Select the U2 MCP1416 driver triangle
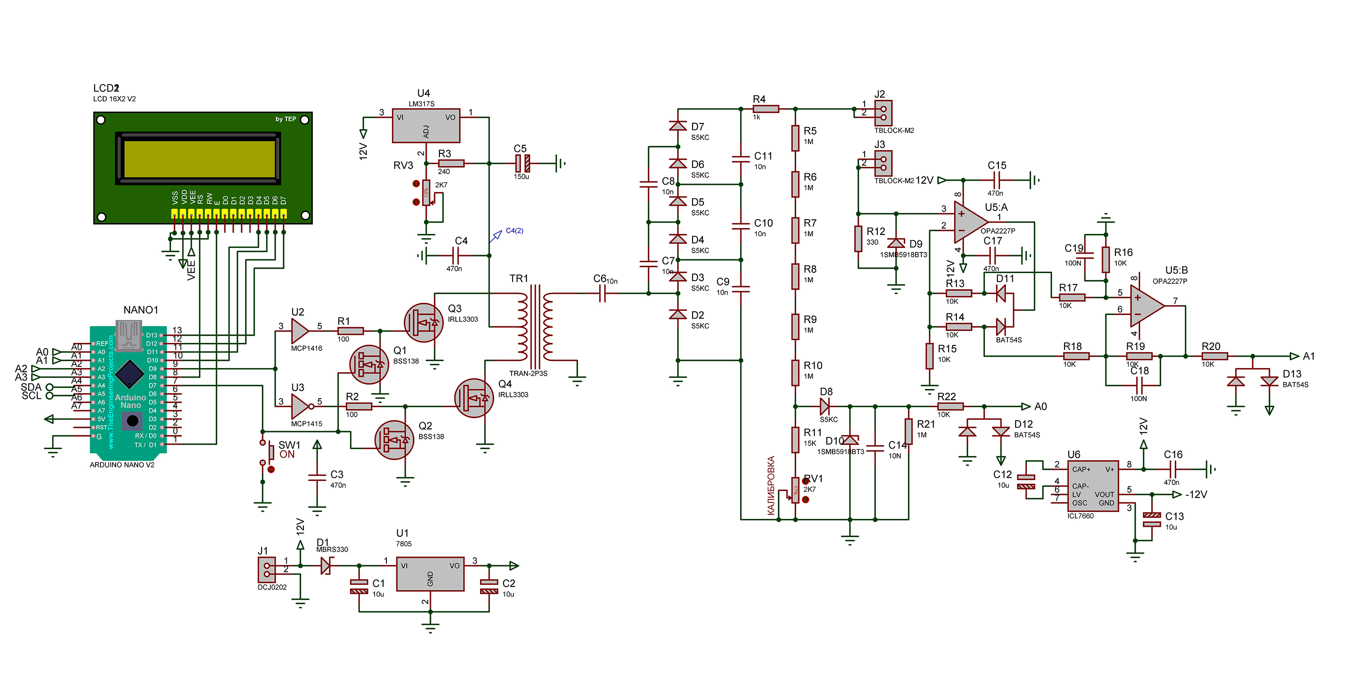 click(300, 331)
